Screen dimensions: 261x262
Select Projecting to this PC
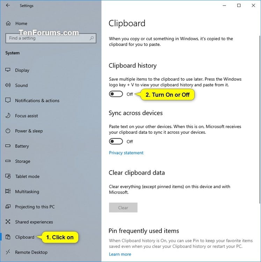pyautogui.click(x=35, y=207)
